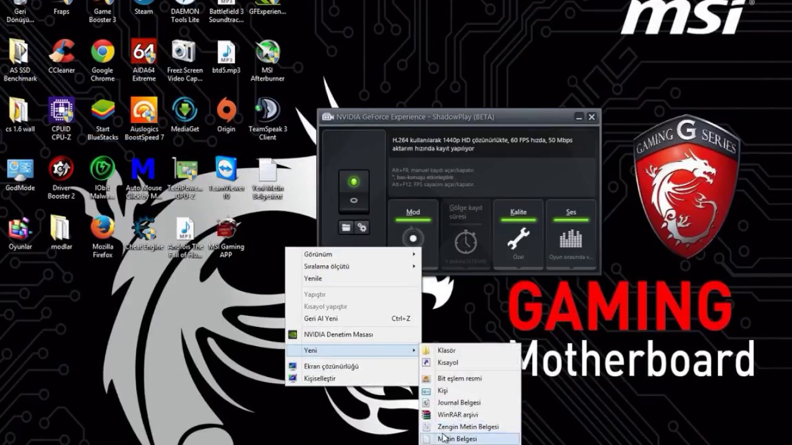Create new Klasör from submenu

470,350
